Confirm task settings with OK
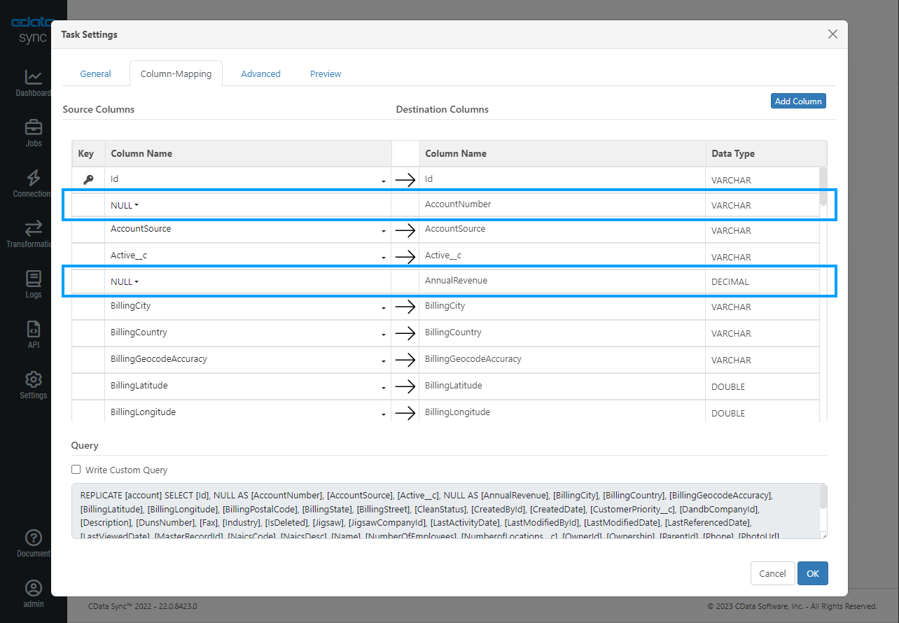The width and height of the screenshot is (899, 623). point(812,573)
